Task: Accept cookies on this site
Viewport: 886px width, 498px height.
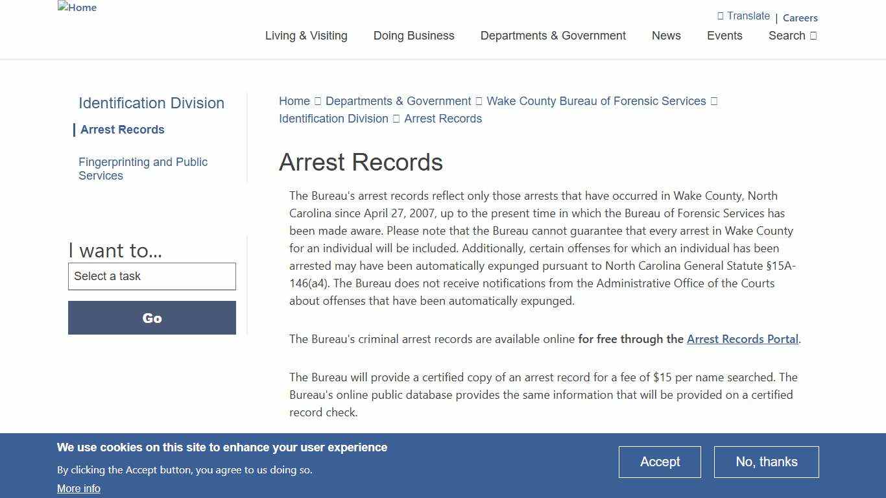Action: click(x=660, y=462)
